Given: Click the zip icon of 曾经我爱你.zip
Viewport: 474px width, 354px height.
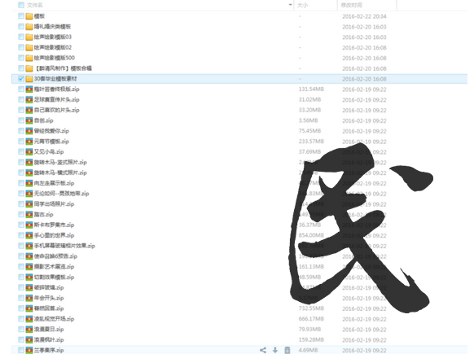Looking at the screenshot, I should pos(29,131).
